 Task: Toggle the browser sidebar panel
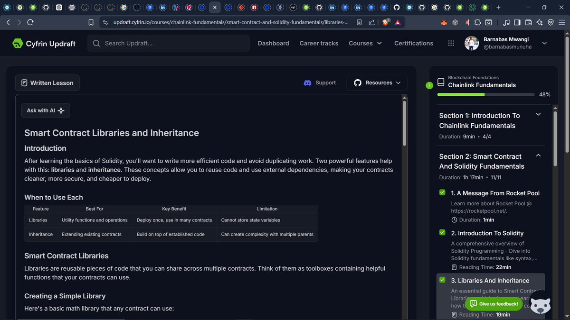tap(517, 22)
